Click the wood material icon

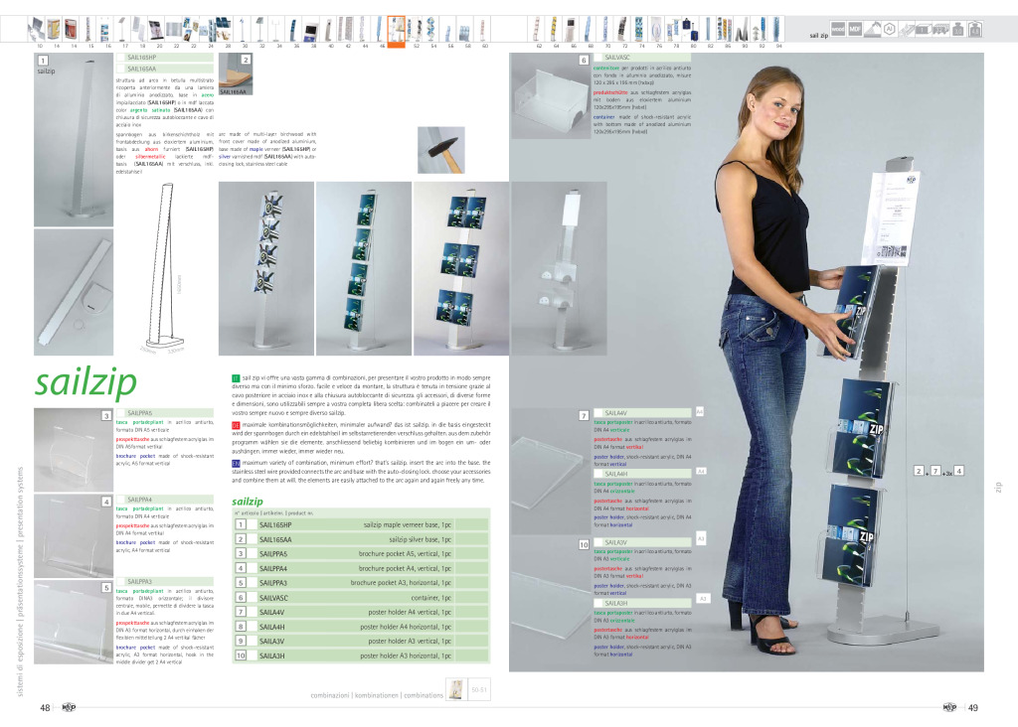click(838, 29)
